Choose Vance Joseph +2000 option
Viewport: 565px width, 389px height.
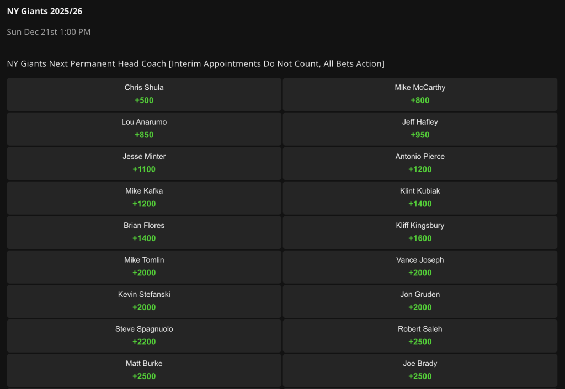(x=420, y=267)
